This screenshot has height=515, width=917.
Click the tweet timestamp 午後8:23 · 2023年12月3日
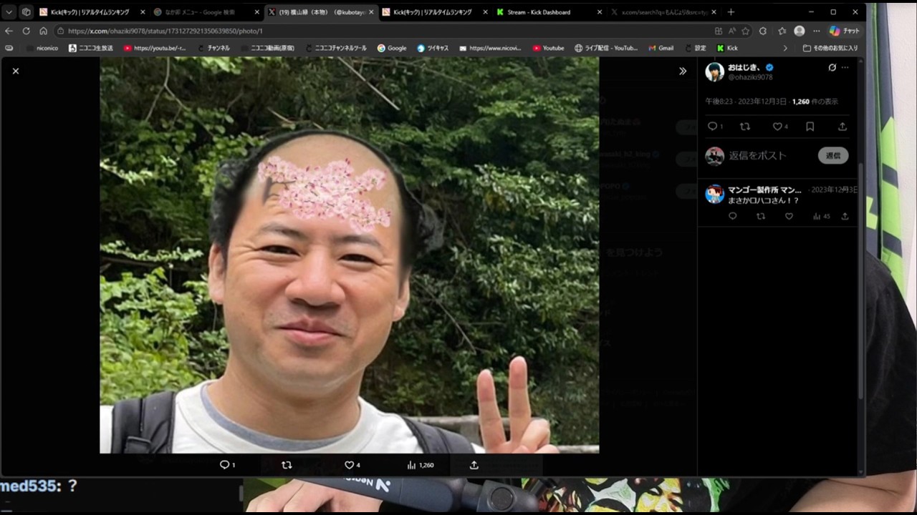coord(746,102)
